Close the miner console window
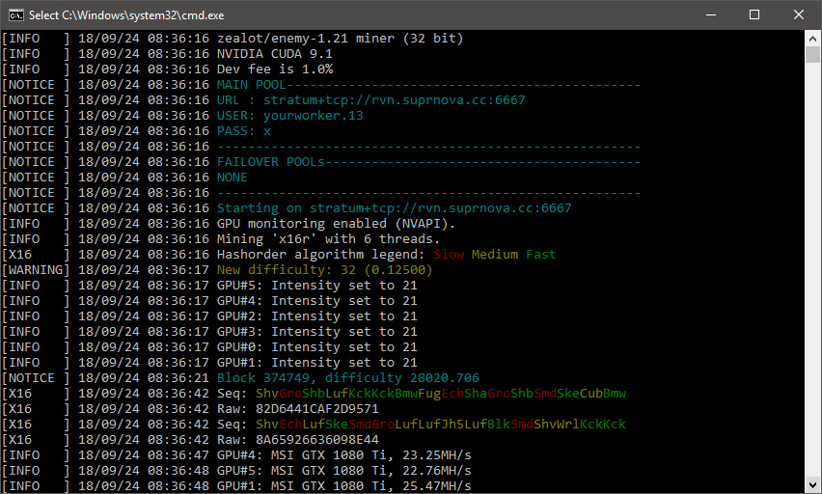 pos(799,14)
